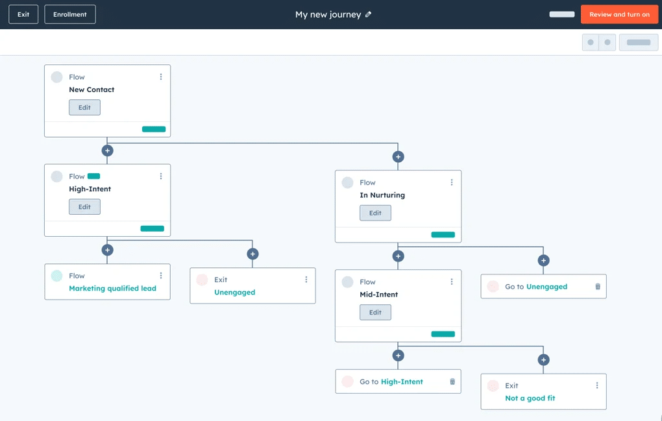
Task: Remove Go to High-Intent with the trash icon
Action: pyautogui.click(x=452, y=381)
